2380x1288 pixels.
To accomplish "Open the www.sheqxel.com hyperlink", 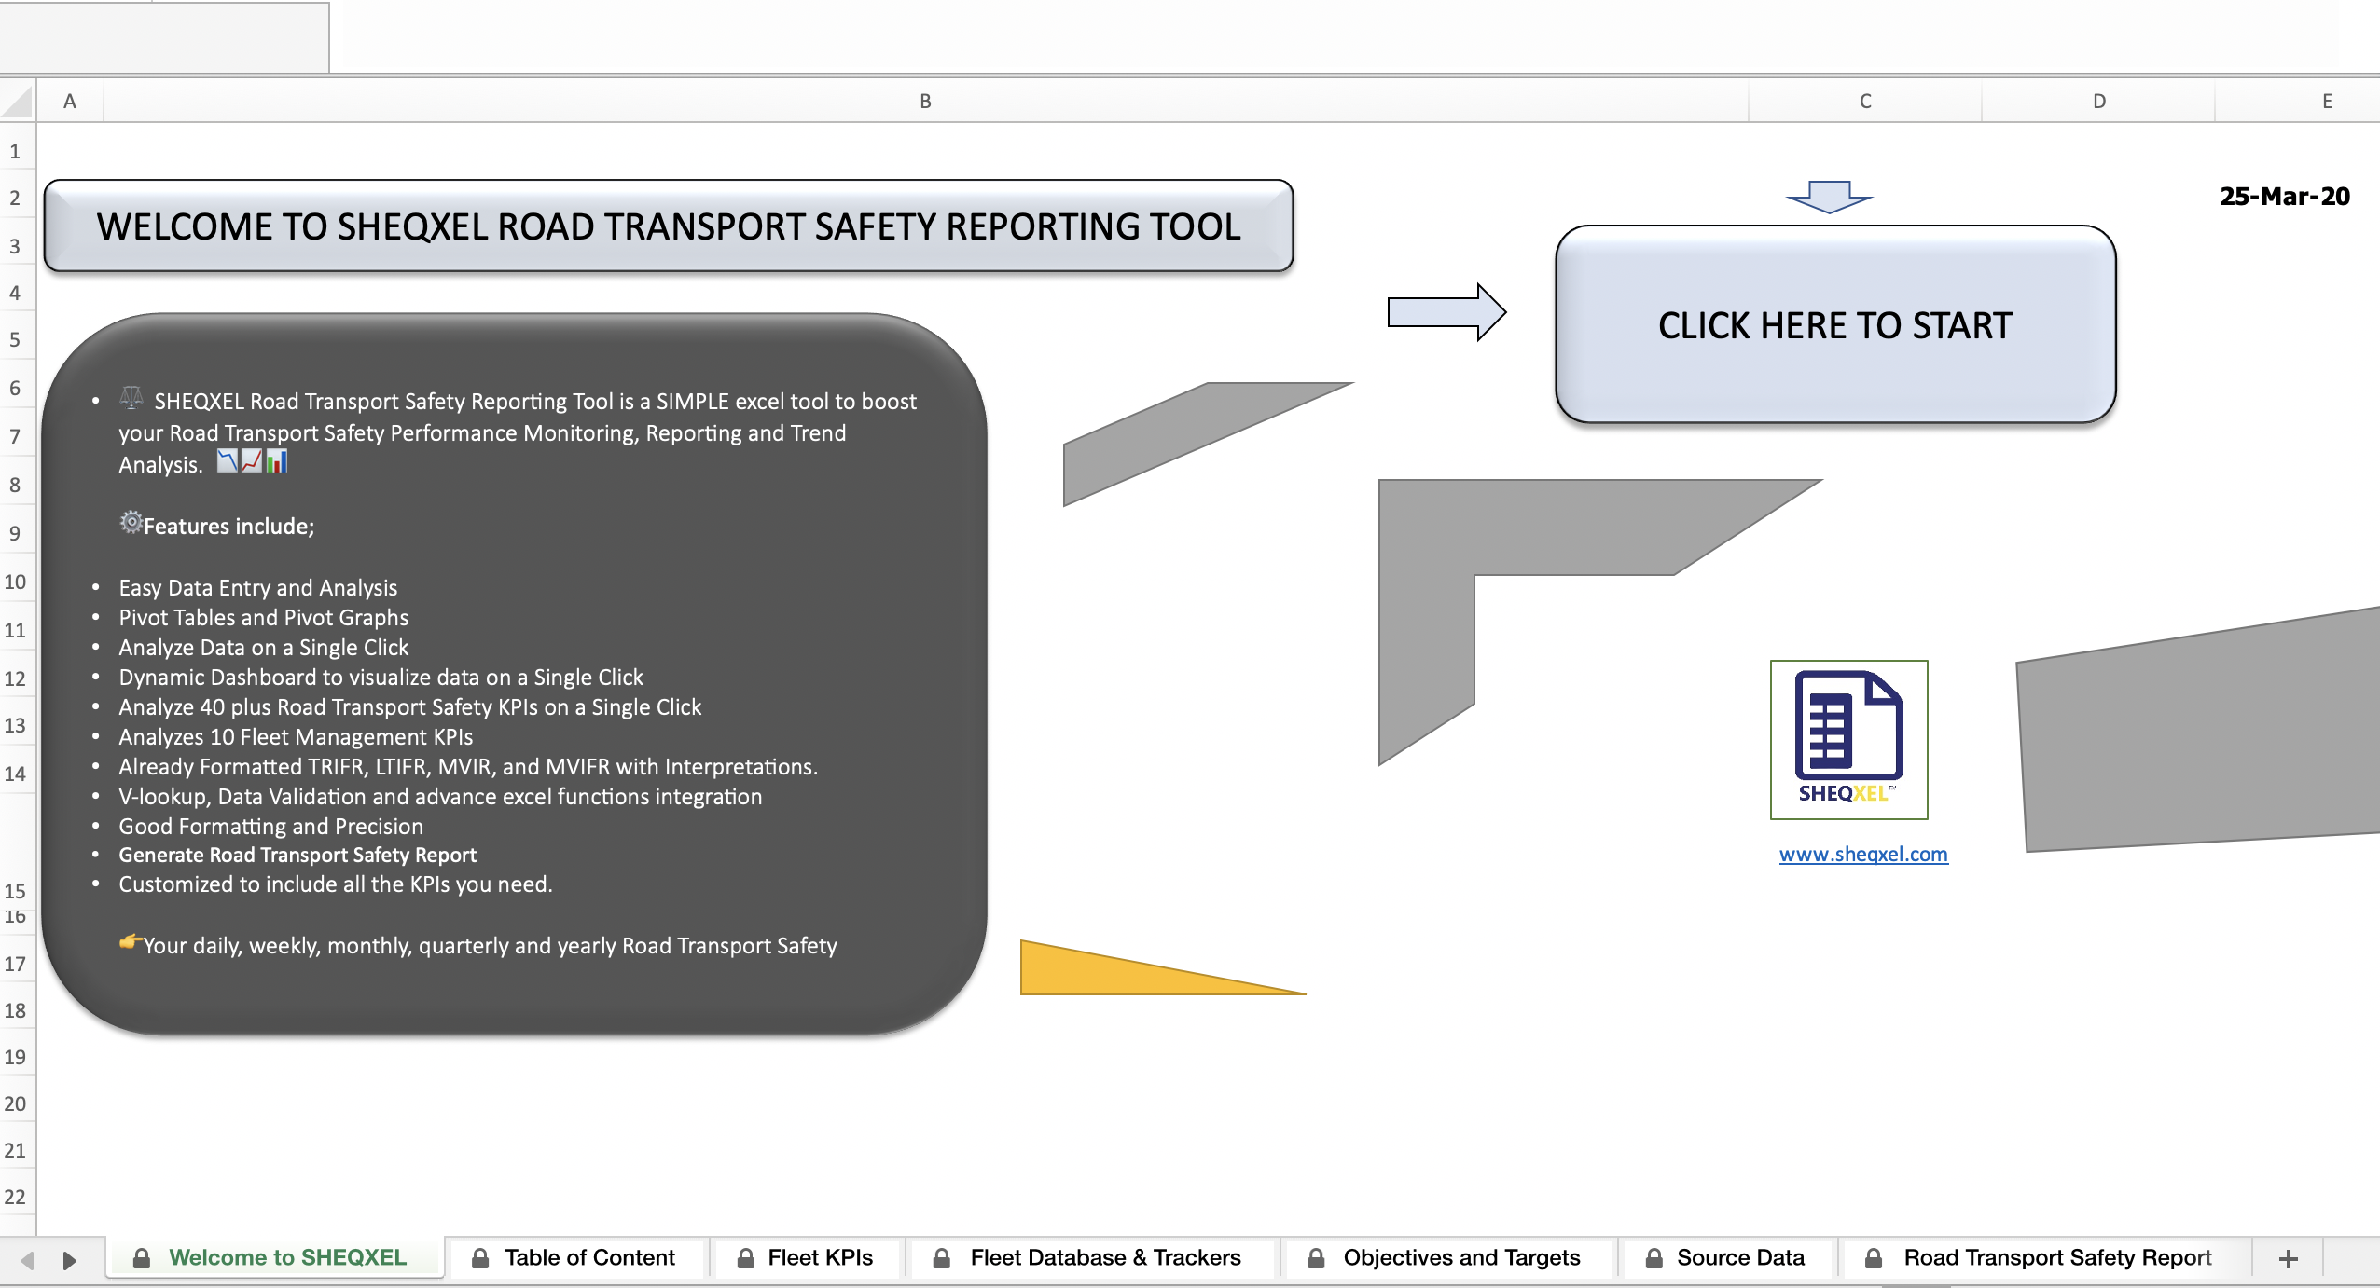I will pos(1862,854).
